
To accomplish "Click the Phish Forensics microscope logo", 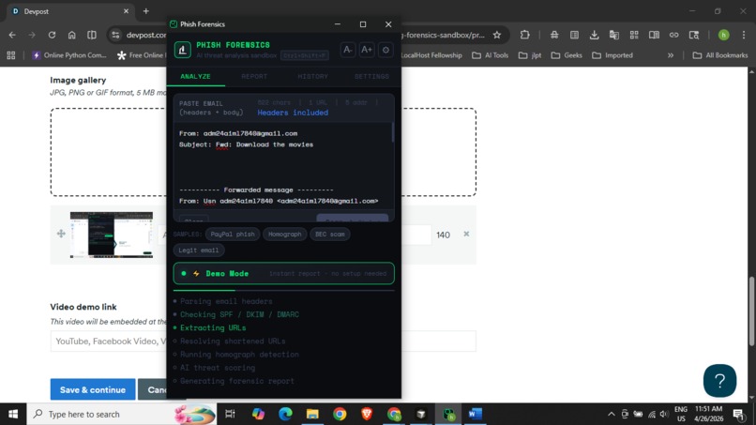I will (183, 50).
